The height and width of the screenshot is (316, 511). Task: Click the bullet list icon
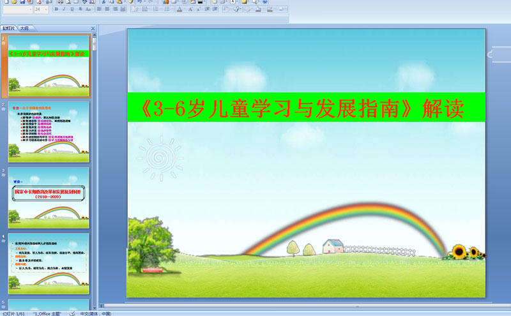[x=167, y=9]
